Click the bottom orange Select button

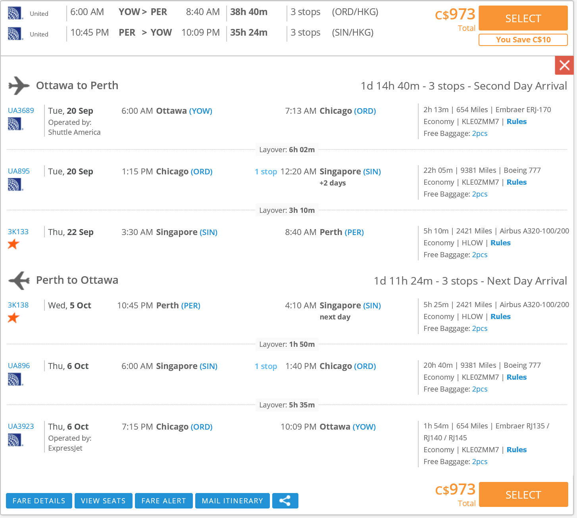[523, 495]
